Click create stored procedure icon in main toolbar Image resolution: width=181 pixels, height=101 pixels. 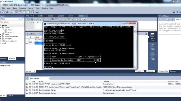24,12
